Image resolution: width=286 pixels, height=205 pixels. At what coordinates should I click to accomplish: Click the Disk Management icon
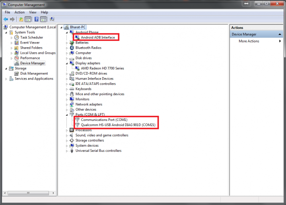[x=17, y=73]
